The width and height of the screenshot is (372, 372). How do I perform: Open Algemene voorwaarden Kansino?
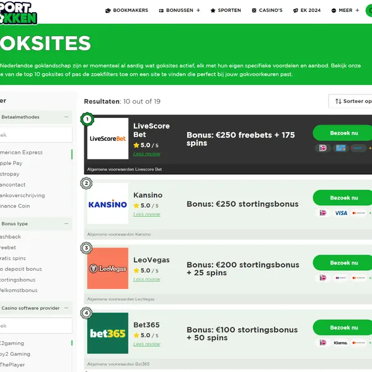pos(119,234)
